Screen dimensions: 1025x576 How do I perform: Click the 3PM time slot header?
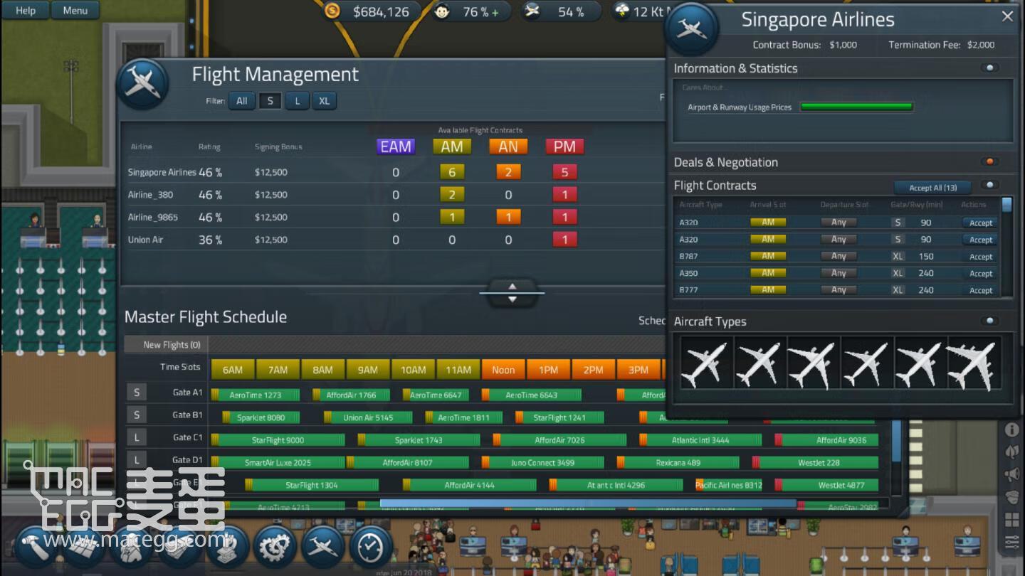638,370
